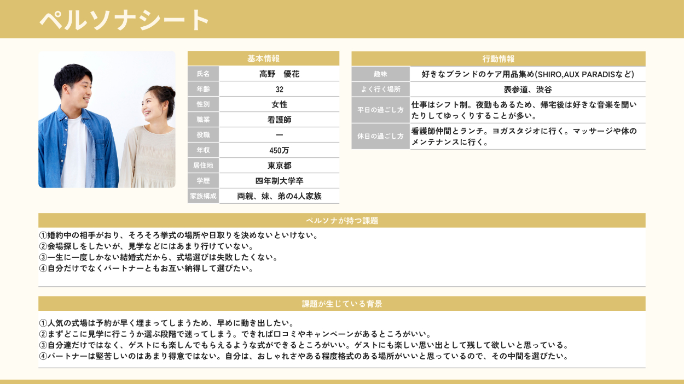
Task: Click the 基本情報 table header
Action: 263,58
